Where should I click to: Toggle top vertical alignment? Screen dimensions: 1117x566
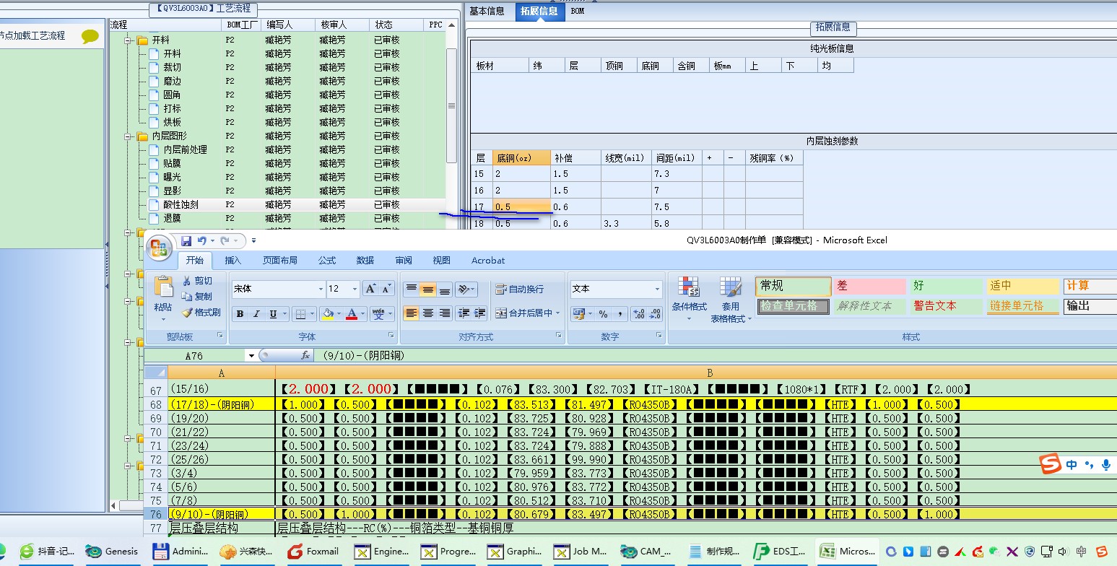(x=411, y=289)
